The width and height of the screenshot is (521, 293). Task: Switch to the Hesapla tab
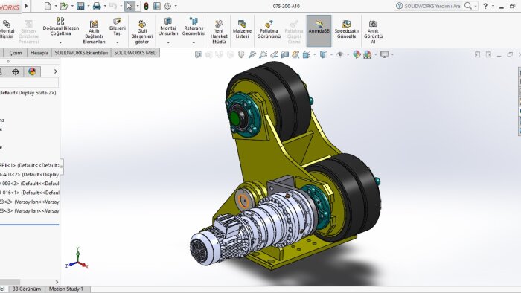click(x=39, y=53)
